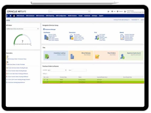The width and height of the screenshot is (151, 113).
Task: Open the WMS Inbound menu
Action: [x=21, y=16]
